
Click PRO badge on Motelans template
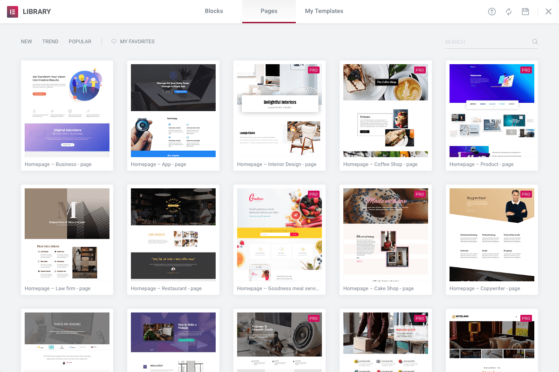tap(526, 319)
